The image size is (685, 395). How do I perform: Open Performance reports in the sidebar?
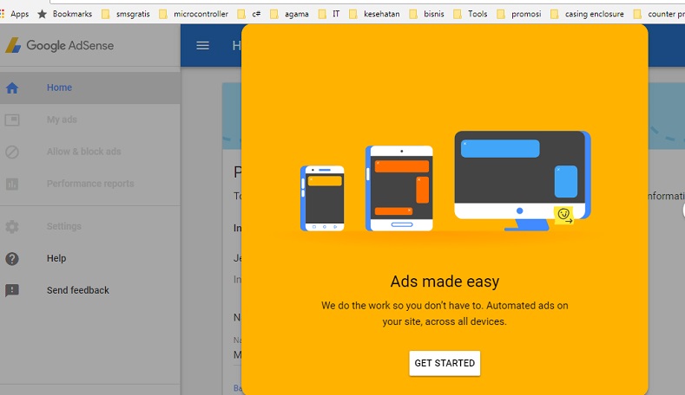[x=90, y=184]
